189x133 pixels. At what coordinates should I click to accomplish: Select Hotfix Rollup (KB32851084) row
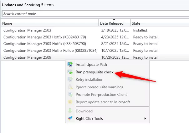tap(95, 51)
